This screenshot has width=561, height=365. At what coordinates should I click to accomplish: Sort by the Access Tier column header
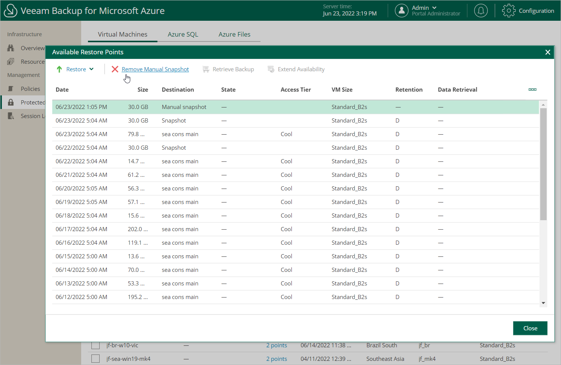point(296,90)
